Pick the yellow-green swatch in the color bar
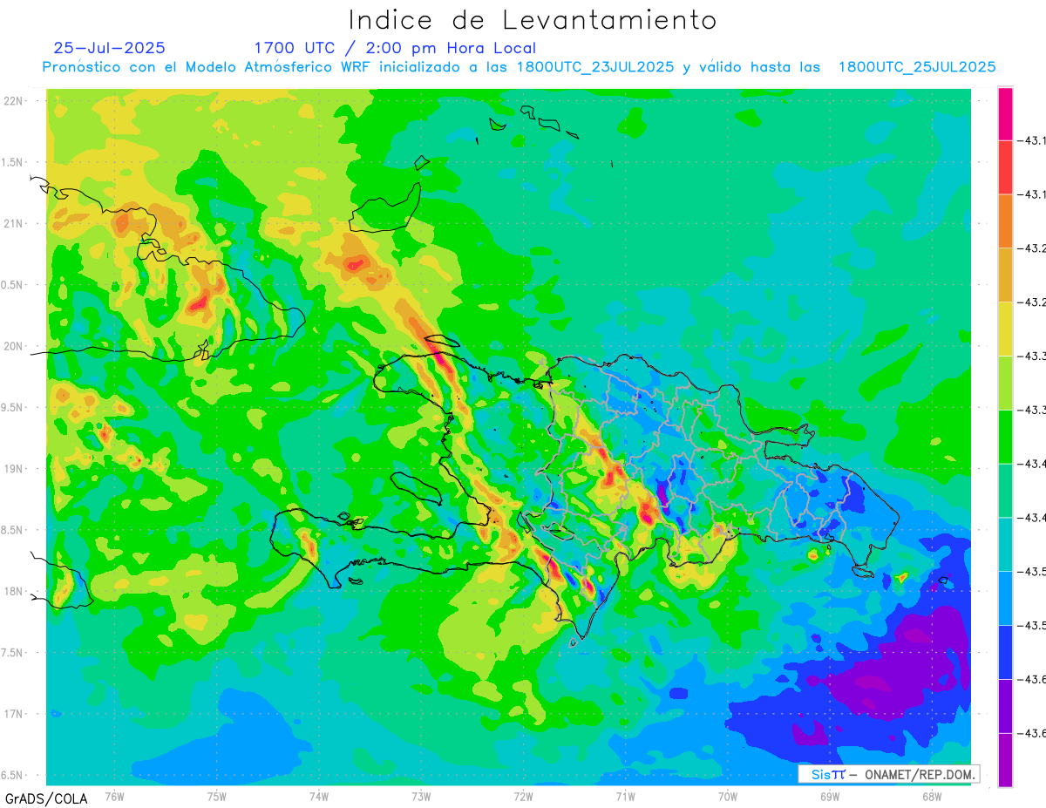Screen dimensions: 1046x808 click(1005, 384)
